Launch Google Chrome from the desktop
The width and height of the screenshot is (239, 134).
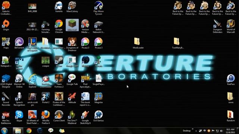(x=59, y=26)
